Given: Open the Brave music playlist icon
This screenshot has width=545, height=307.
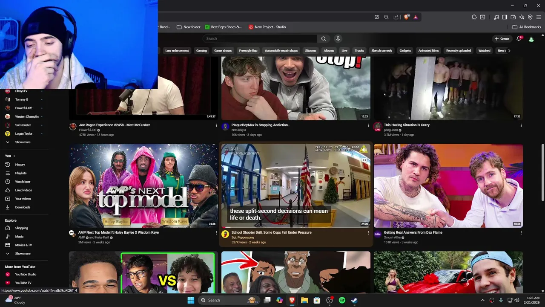Looking at the screenshot, I should tap(496, 17).
